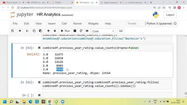Open a new browser tab
Image resolution: width=187 pixels, height=105 pixels.
point(151,3)
